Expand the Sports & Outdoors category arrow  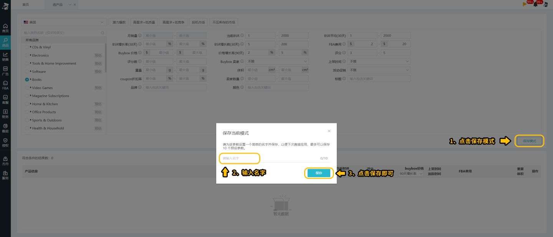(30, 120)
